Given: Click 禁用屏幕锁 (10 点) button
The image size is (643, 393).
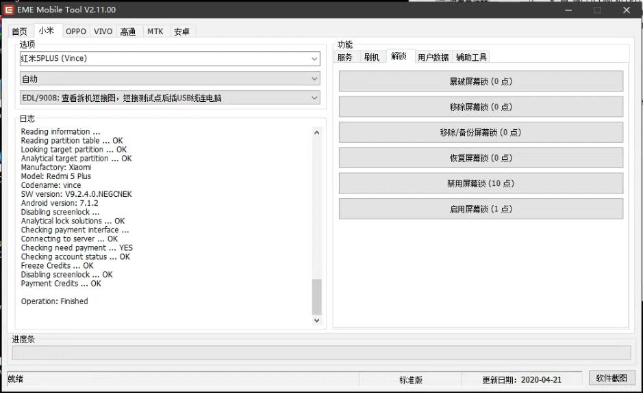Looking at the screenshot, I should pyautogui.click(x=481, y=183).
